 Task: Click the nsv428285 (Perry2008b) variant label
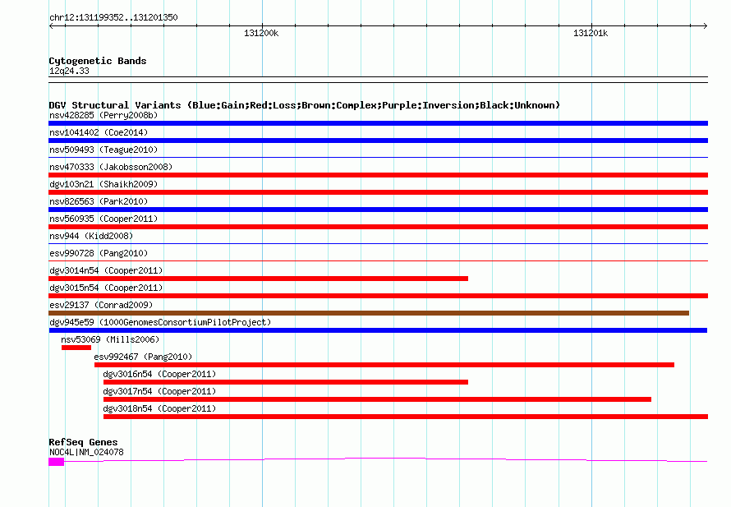[103, 115]
